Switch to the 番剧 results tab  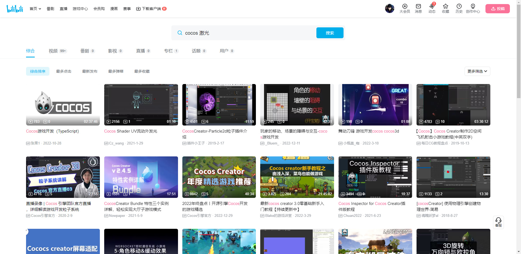tap(88, 51)
